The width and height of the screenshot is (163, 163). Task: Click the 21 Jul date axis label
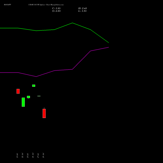17,156
